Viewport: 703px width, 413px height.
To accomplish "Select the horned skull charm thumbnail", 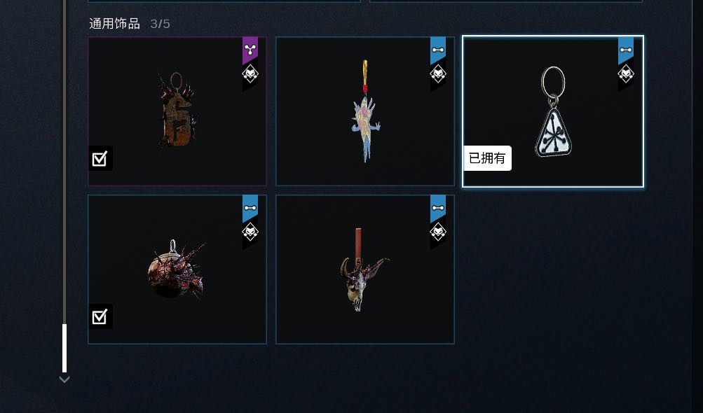I will tap(365, 269).
